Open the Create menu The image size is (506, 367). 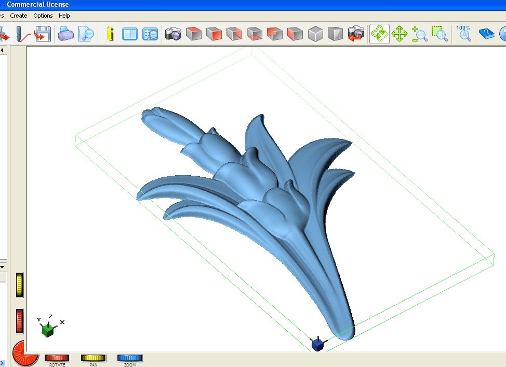[19, 16]
